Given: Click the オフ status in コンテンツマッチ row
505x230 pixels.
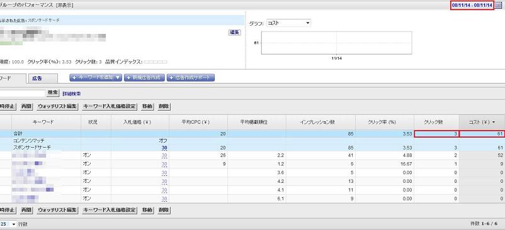Looking at the screenshot, I should [x=162, y=141].
